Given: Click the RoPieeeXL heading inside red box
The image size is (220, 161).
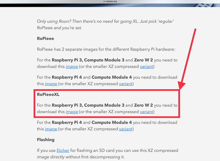Looking at the screenshot, I should (48, 95).
